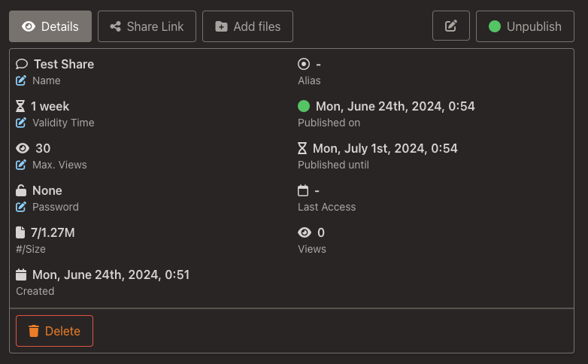Click the edit icon beside Password
Image resolution: width=588 pixels, height=364 pixels.
click(21, 207)
